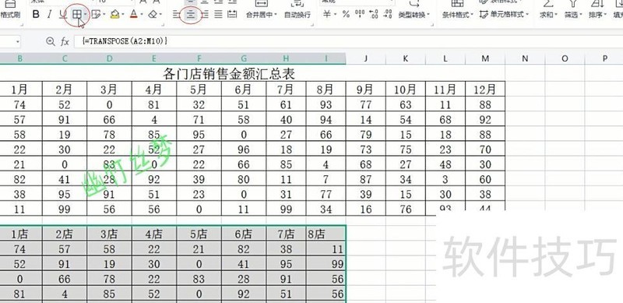Open the fill color dropdown arrow
623x303 pixels.
(123, 15)
